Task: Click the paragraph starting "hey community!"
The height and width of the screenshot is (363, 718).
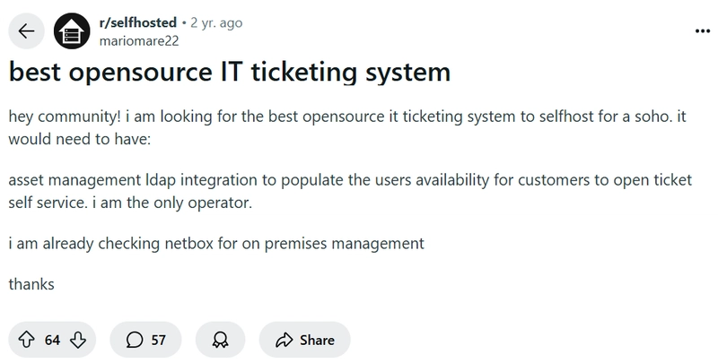Action: pyautogui.click(x=347, y=127)
